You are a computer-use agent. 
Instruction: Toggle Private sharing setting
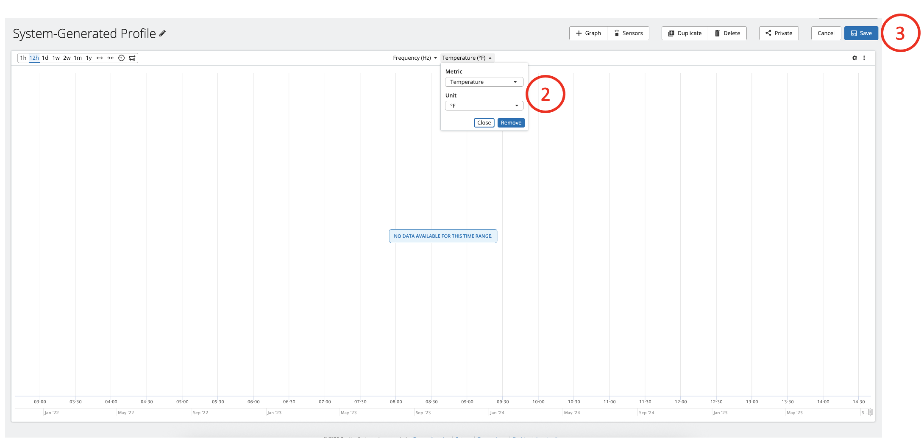point(779,33)
